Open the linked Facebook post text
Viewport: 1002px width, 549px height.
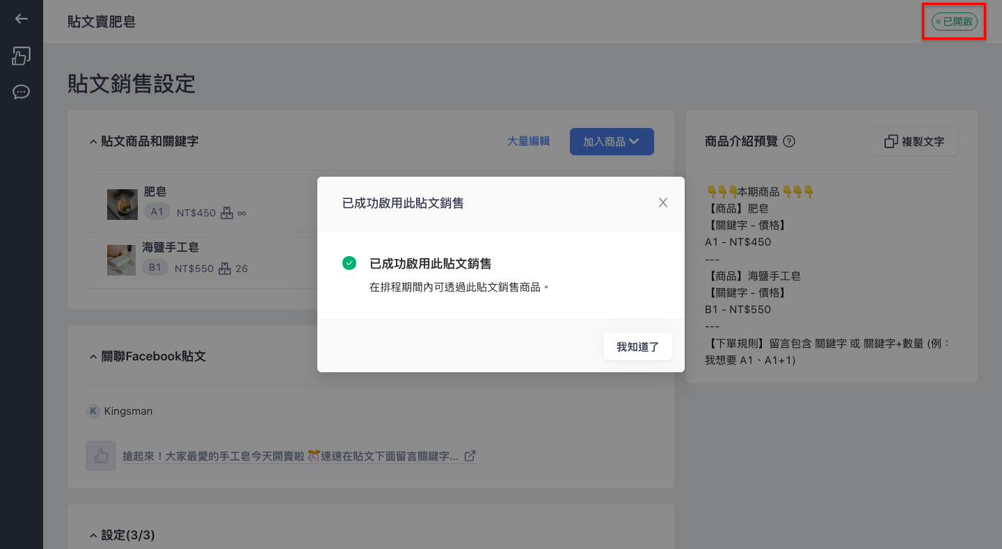pyautogui.click(x=291, y=456)
